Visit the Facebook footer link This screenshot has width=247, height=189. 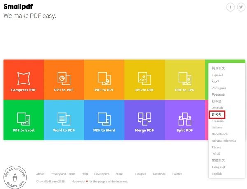click(x=159, y=174)
